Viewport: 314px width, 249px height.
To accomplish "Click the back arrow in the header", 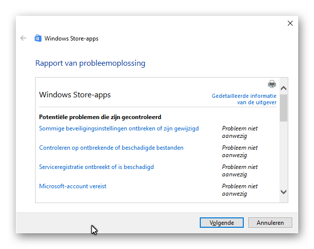I will pos(23,38).
